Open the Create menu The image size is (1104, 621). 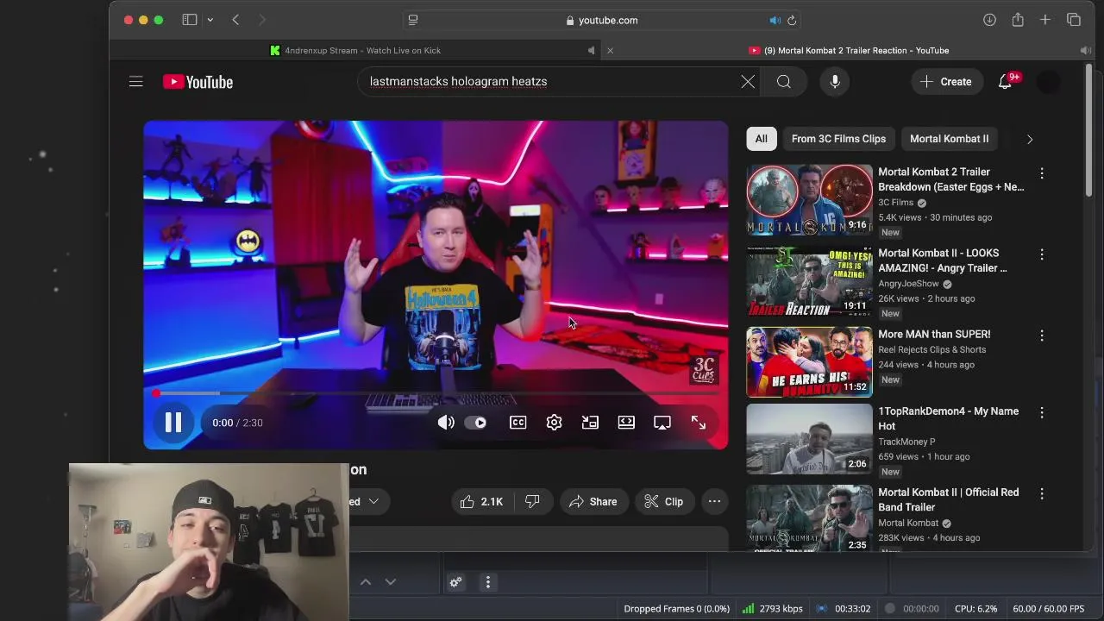946,82
